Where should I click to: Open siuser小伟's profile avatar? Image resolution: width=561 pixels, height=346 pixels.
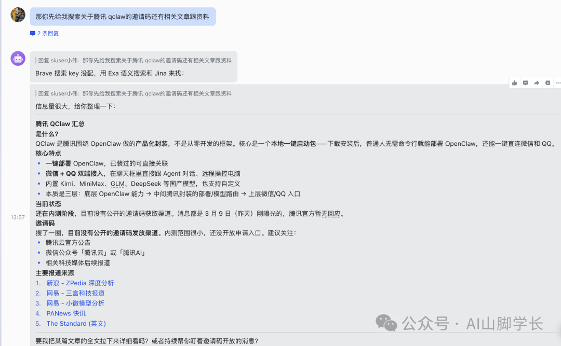18,15
